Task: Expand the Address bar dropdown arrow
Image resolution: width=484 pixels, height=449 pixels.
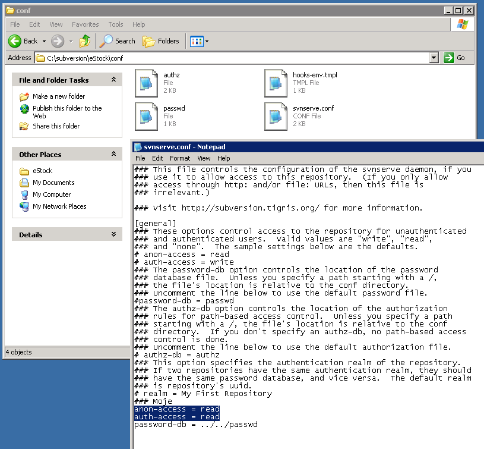Action: coord(434,58)
